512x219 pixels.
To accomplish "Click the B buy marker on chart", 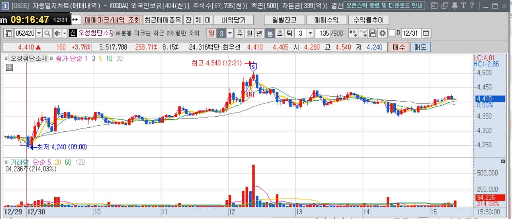I will click(250, 94).
